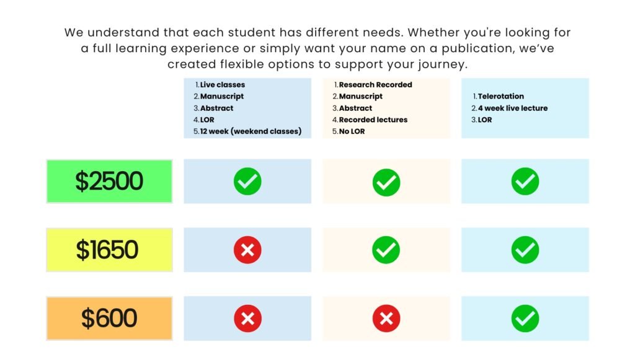Screen dimensions: 635x357
Task: Choose the green $2500 price box
Action: click(x=109, y=181)
